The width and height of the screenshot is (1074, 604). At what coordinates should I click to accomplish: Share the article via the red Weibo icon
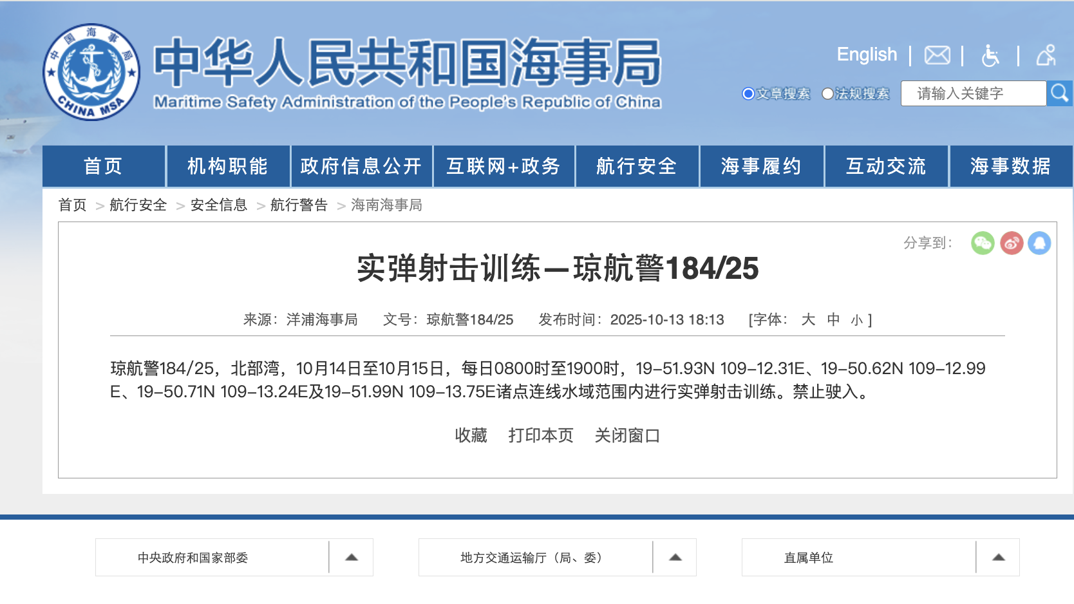pos(1012,243)
